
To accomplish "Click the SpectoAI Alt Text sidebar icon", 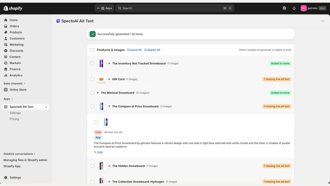I will point(6,107).
